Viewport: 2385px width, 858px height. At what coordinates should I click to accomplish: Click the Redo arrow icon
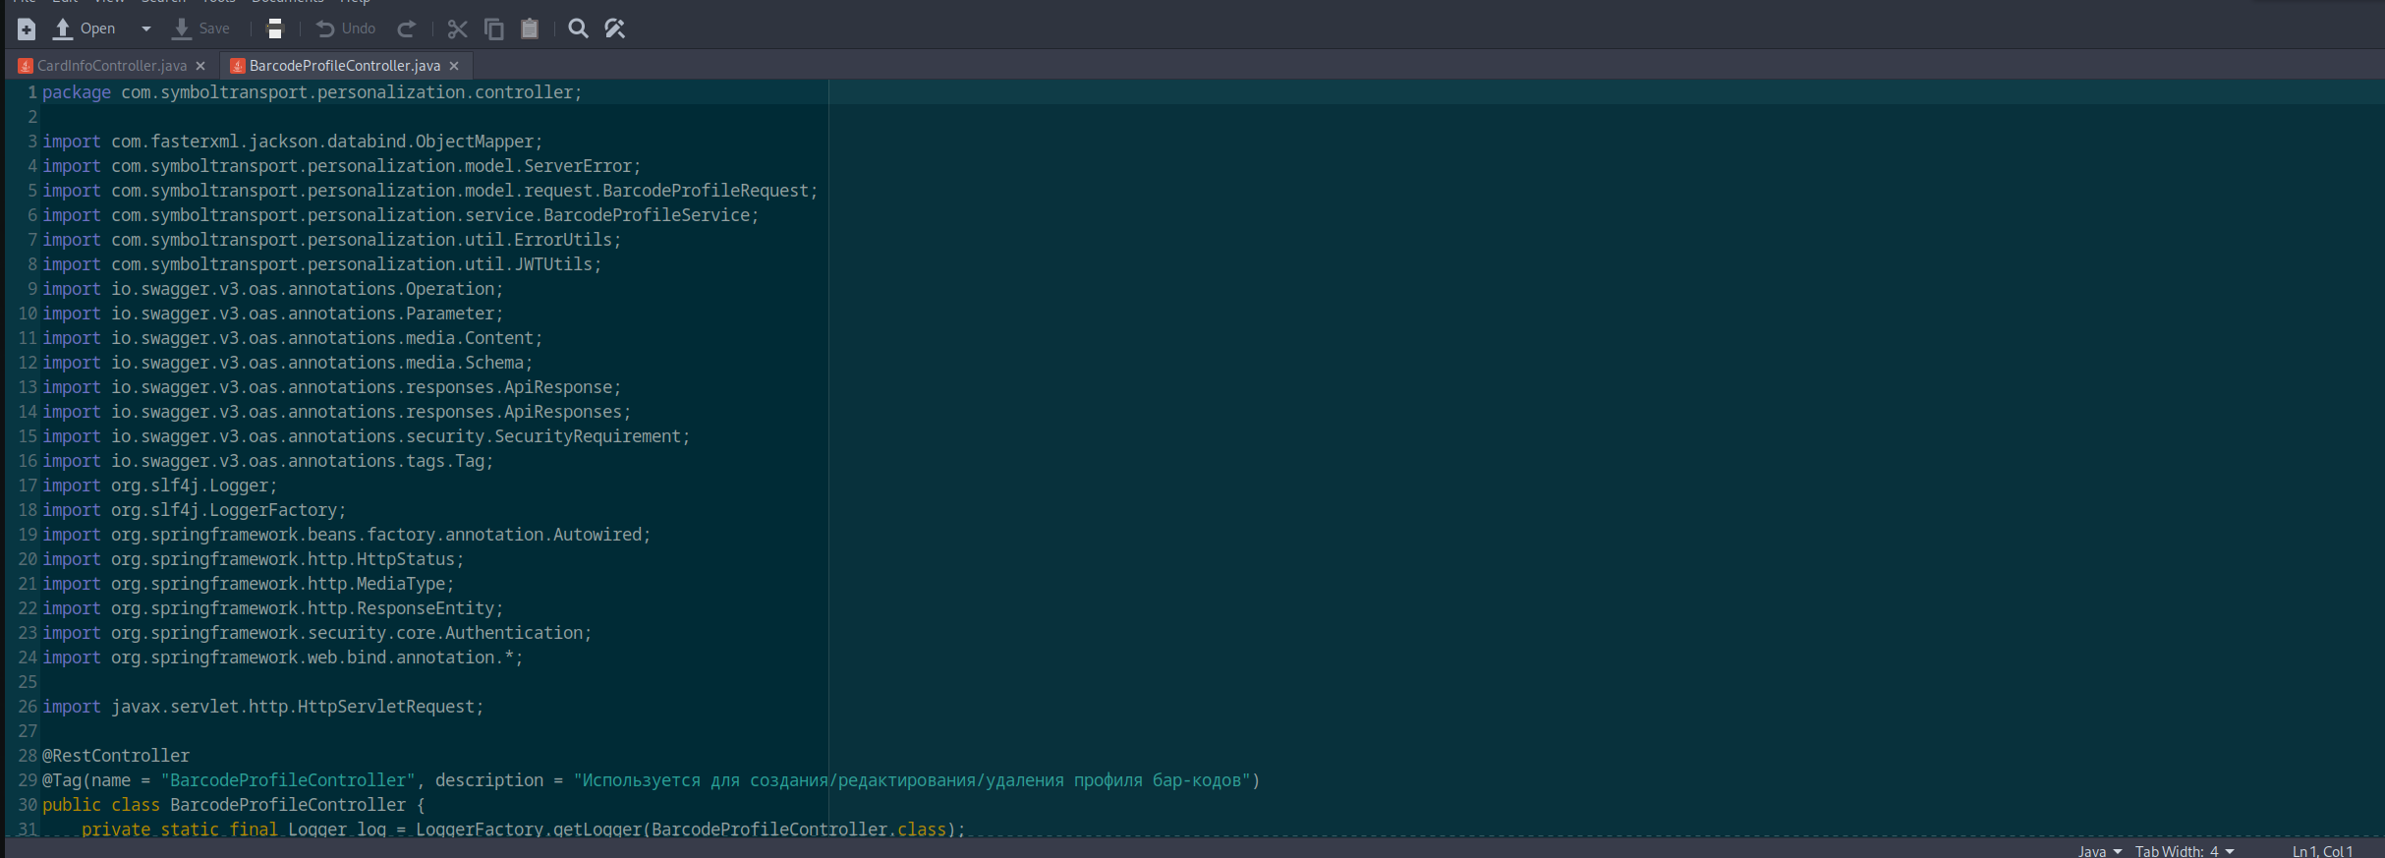[406, 29]
